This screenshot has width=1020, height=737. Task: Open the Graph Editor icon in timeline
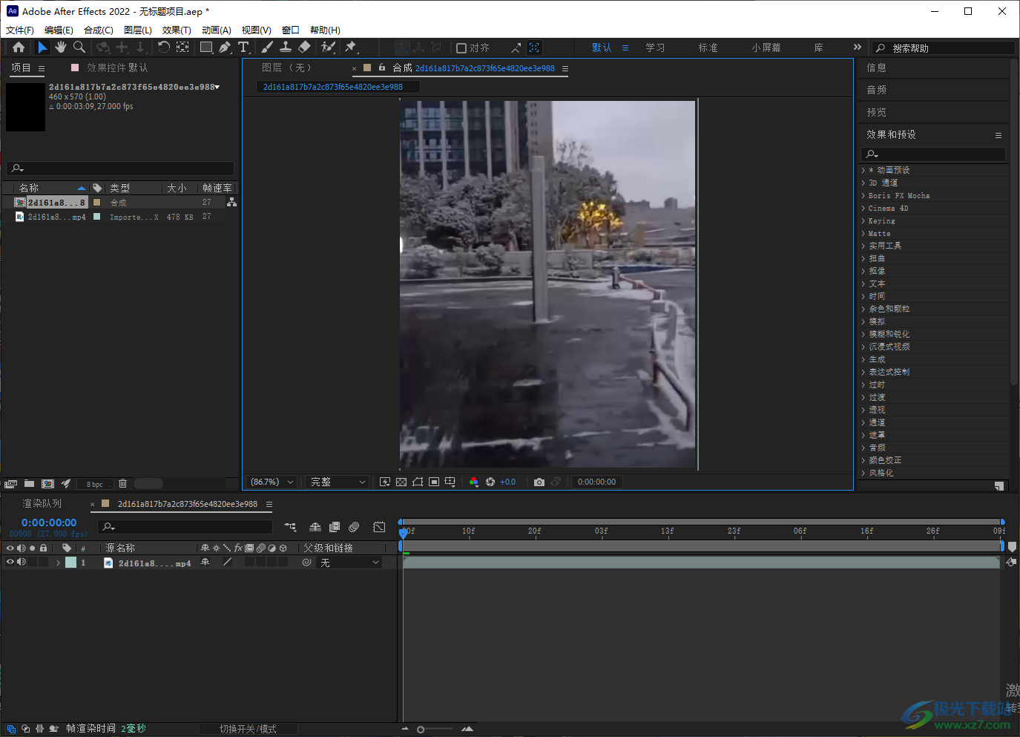(x=379, y=527)
